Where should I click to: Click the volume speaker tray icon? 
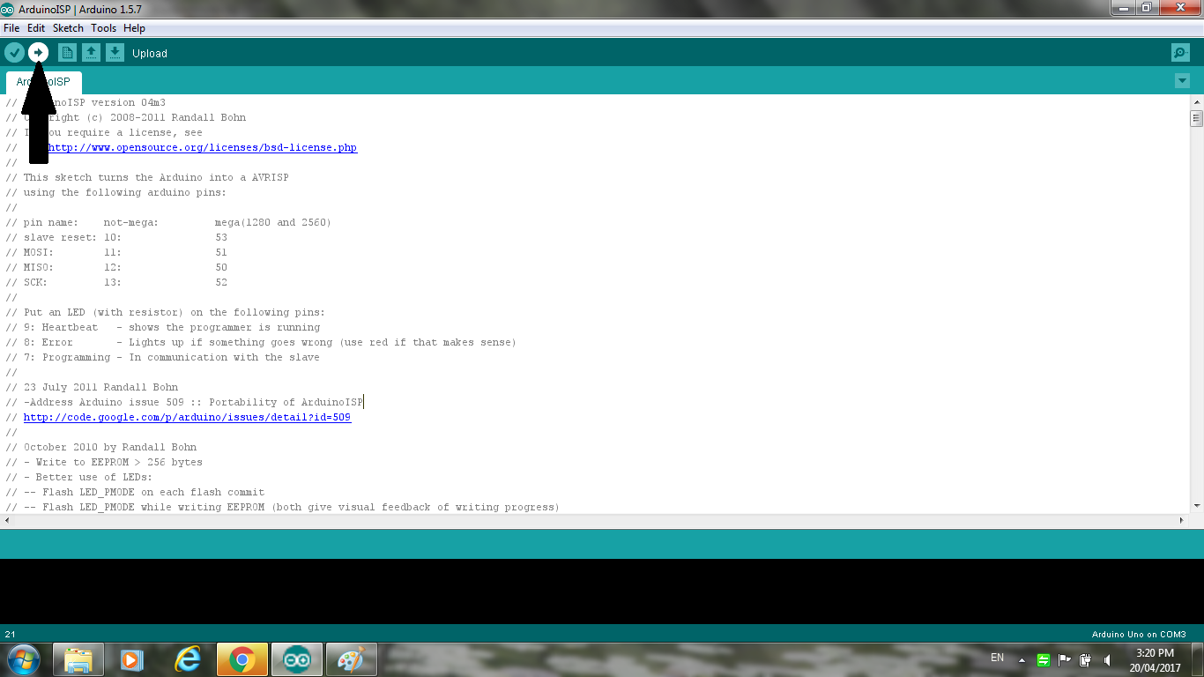click(x=1107, y=659)
